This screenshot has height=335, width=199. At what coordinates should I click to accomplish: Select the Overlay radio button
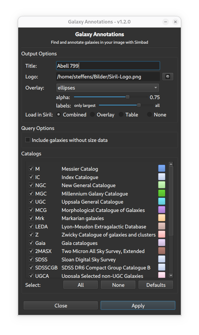[x=92, y=115]
